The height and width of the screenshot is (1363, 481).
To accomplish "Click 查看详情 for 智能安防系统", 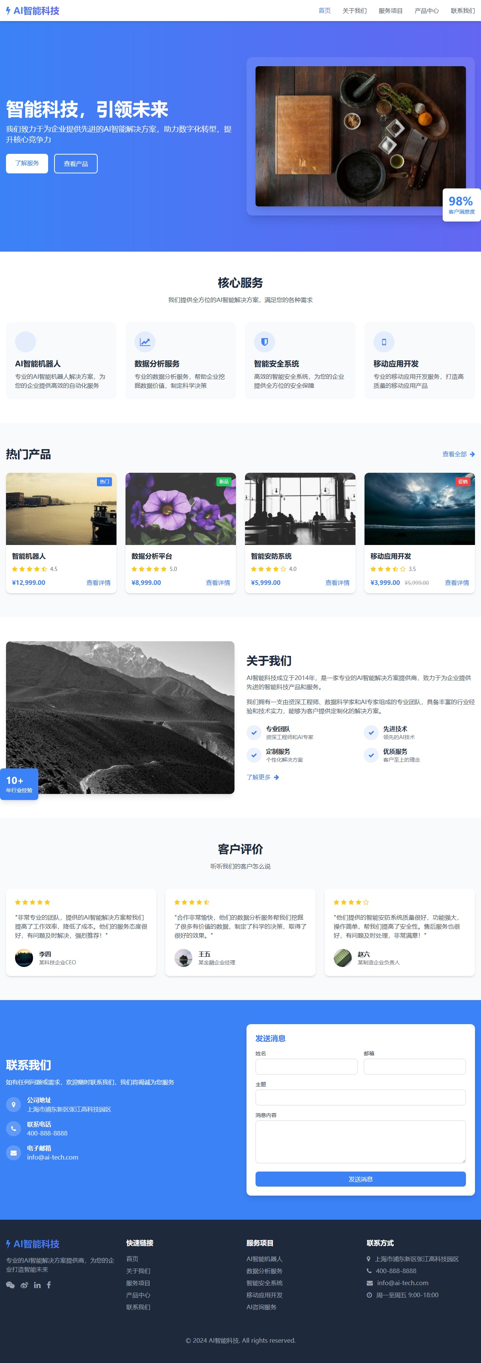I will [x=337, y=583].
